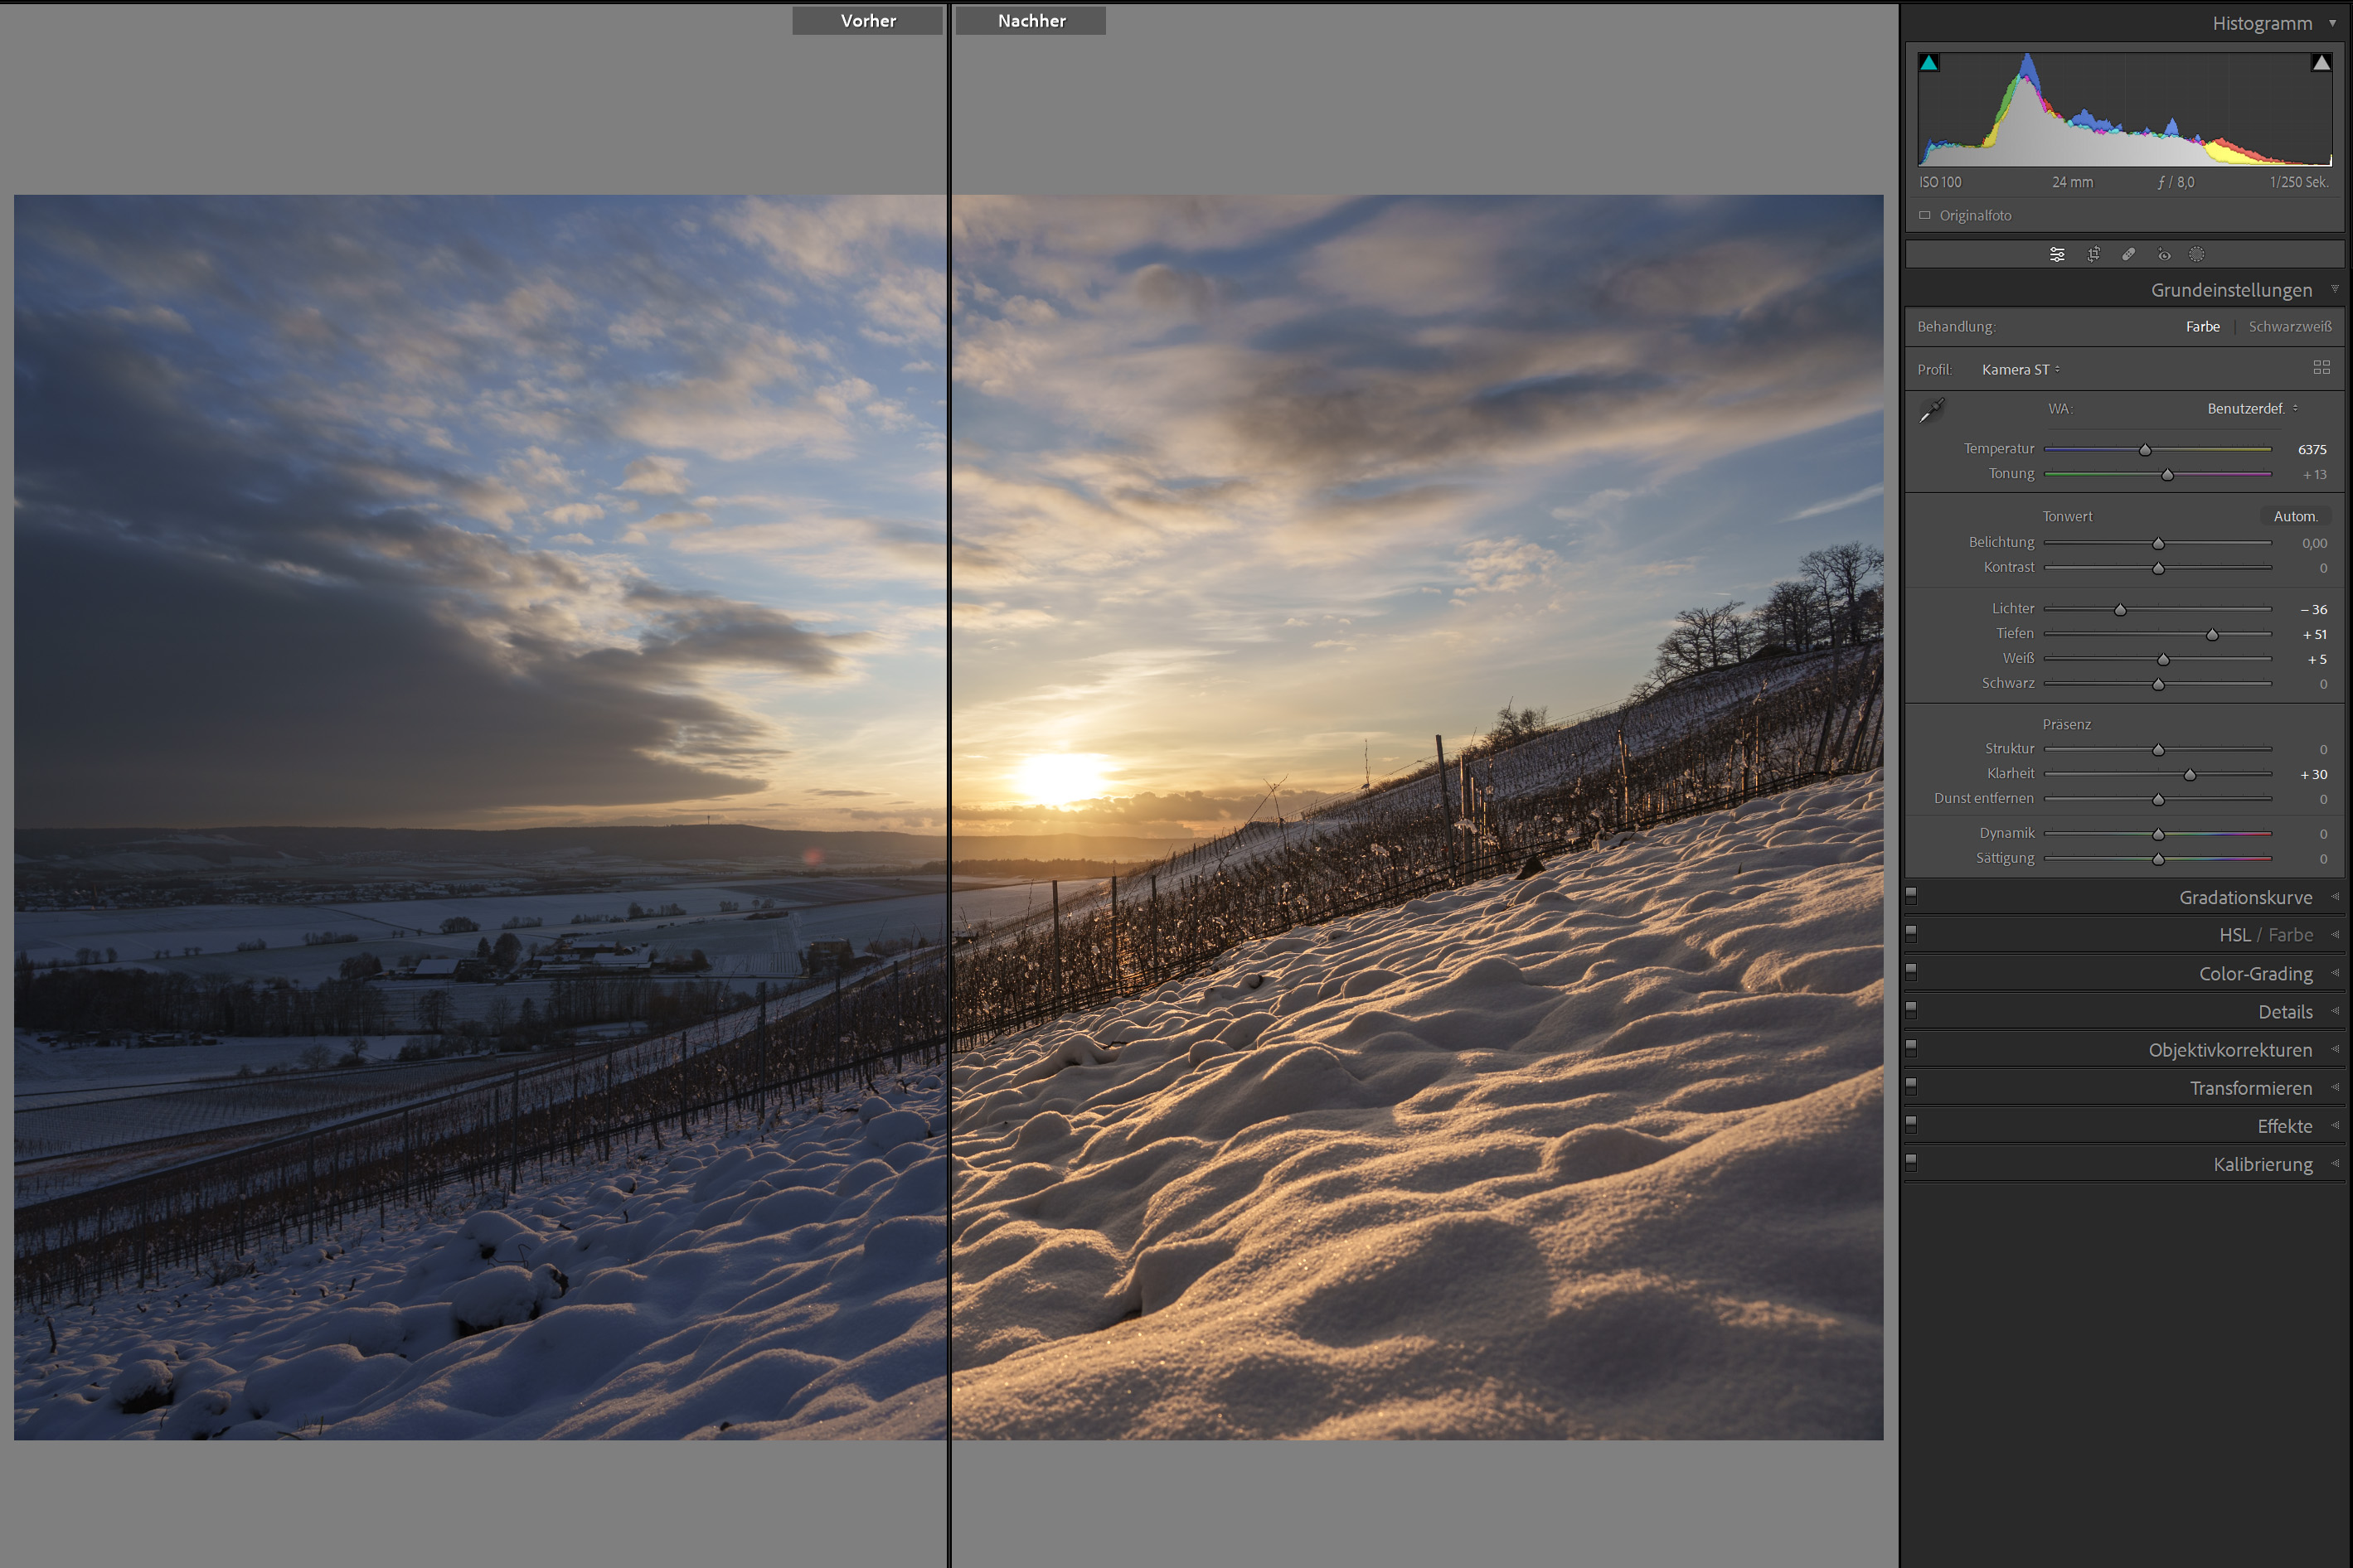Collapse the Histogramm panel triangle
Viewport: 2353px width, 1568px height.
click(x=2333, y=22)
